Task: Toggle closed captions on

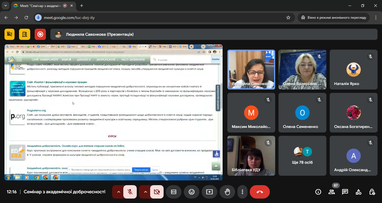Action: pos(174,192)
